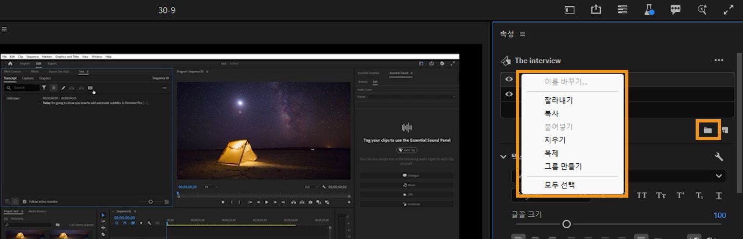Open the beaker labs icon
Screen dimensions: 743x239
pyautogui.click(x=649, y=10)
